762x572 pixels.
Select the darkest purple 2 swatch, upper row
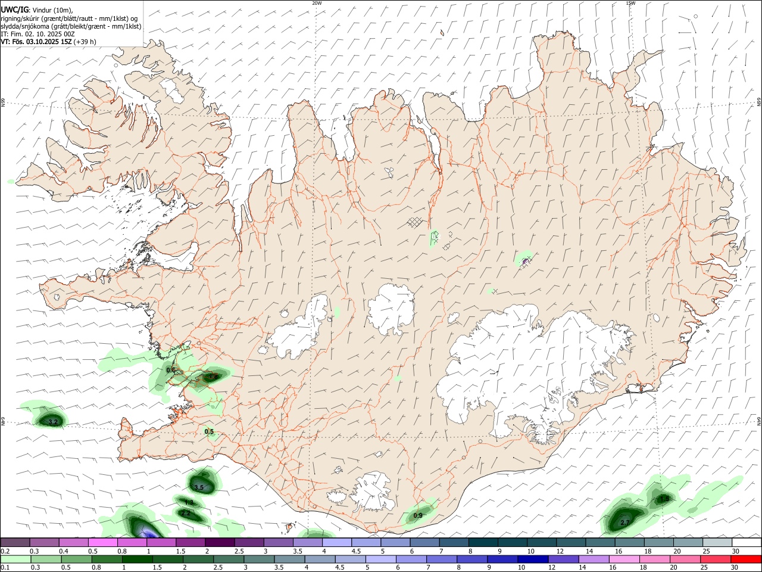click(220, 543)
